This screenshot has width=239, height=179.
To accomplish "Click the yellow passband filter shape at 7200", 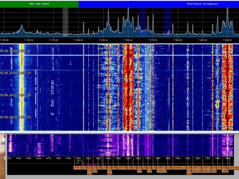I will [79, 161].
